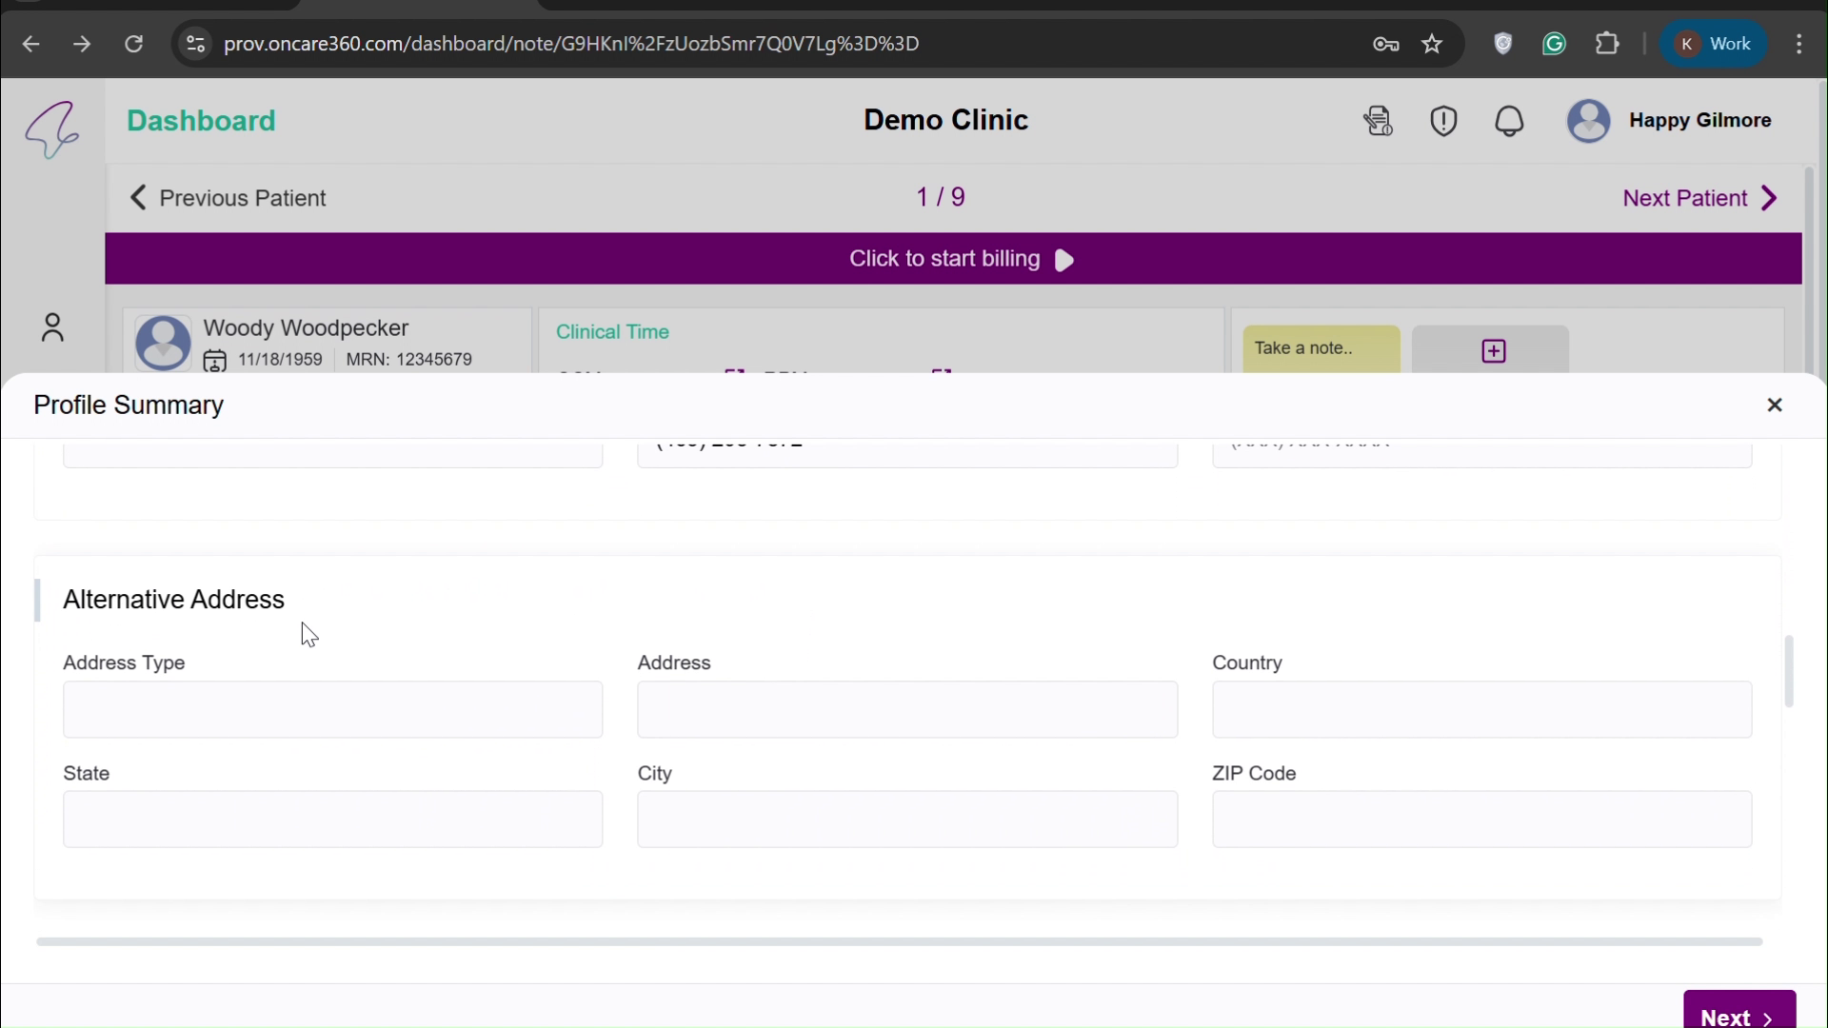The image size is (1828, 1028).
Task: Click the Take a note input box
Action: (1320, 348)
